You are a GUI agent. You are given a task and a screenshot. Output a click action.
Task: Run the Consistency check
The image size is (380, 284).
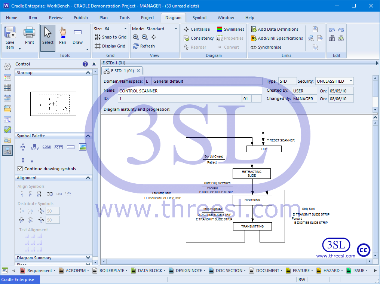click(199, 38)
